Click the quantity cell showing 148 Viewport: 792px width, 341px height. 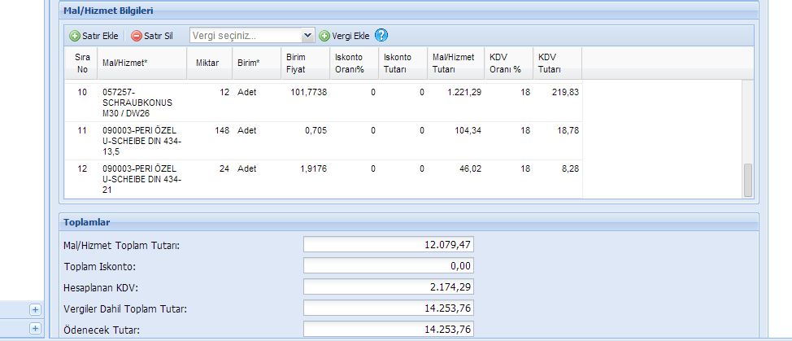(220, 130)
